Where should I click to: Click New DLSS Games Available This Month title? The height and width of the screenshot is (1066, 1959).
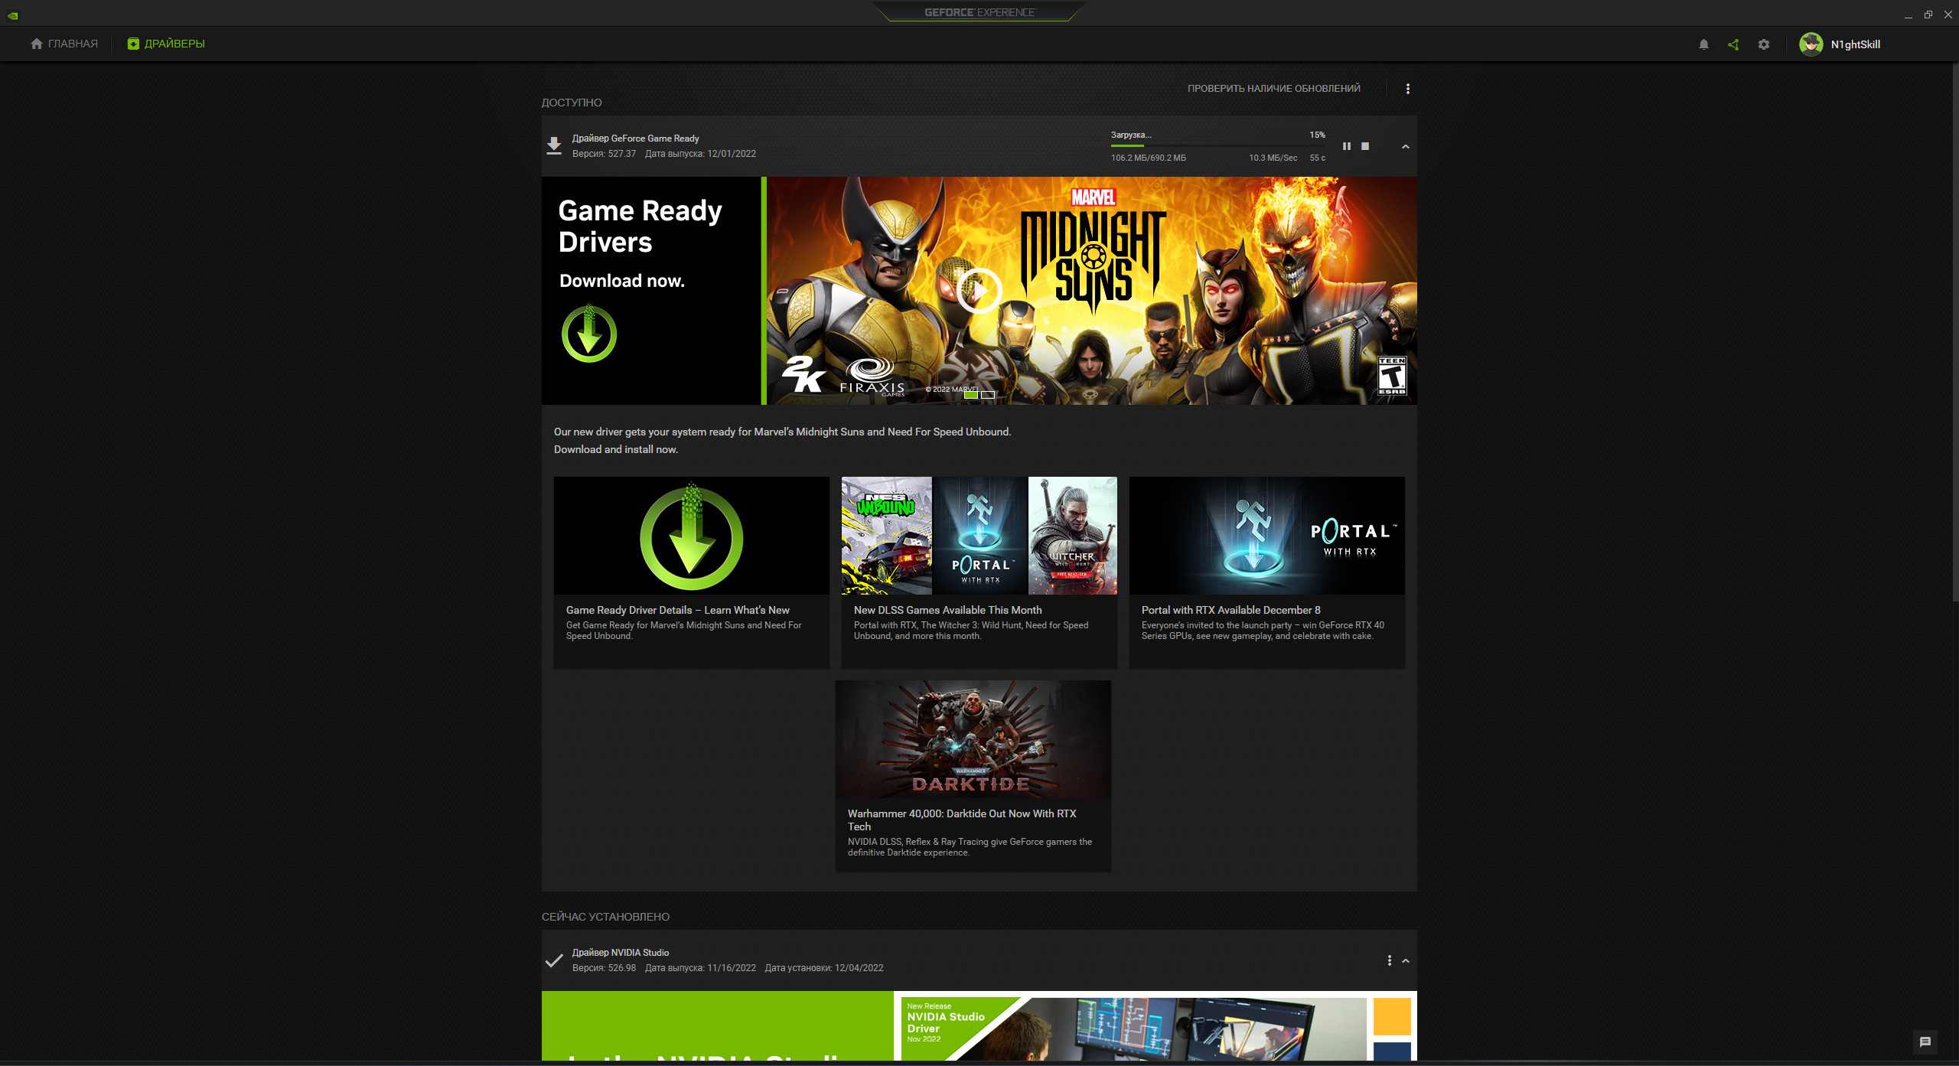(x=948, y=610)
